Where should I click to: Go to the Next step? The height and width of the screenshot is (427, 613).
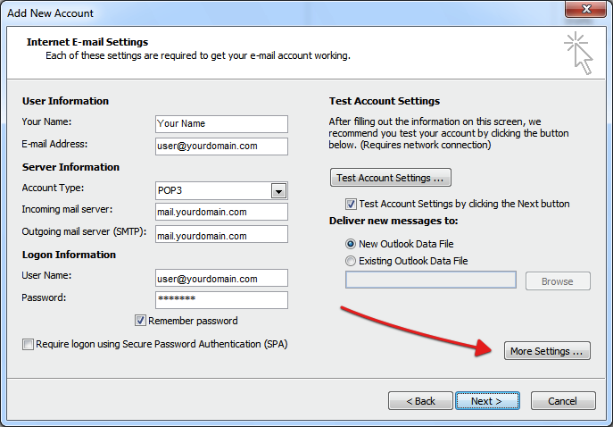[x=487, y=401]
